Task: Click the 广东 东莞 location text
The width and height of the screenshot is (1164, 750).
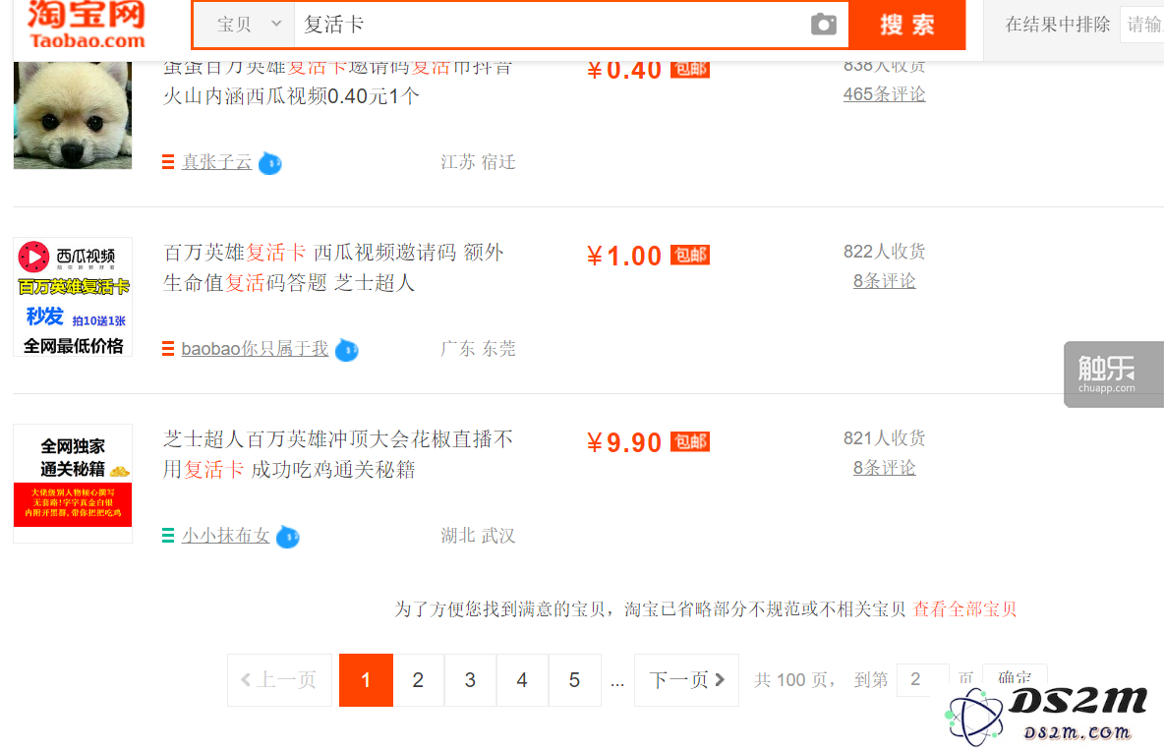Action: [x=478, y=349]
